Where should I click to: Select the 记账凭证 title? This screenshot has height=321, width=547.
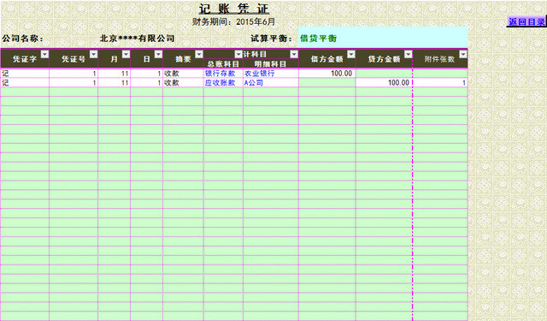(x=234, y=9)
